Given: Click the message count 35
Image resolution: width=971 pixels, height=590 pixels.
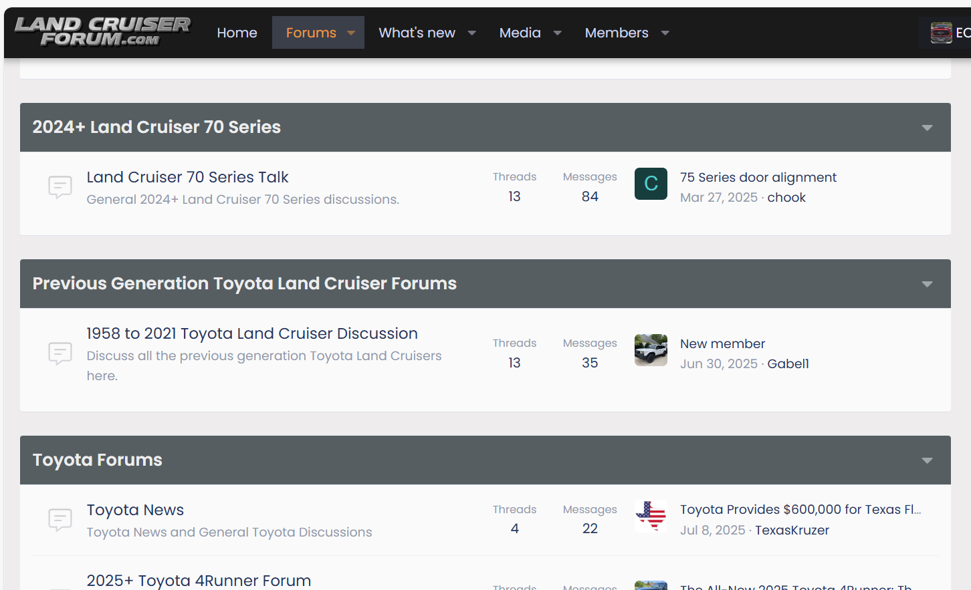Looking at the screenshot, I should click(590, 363).
